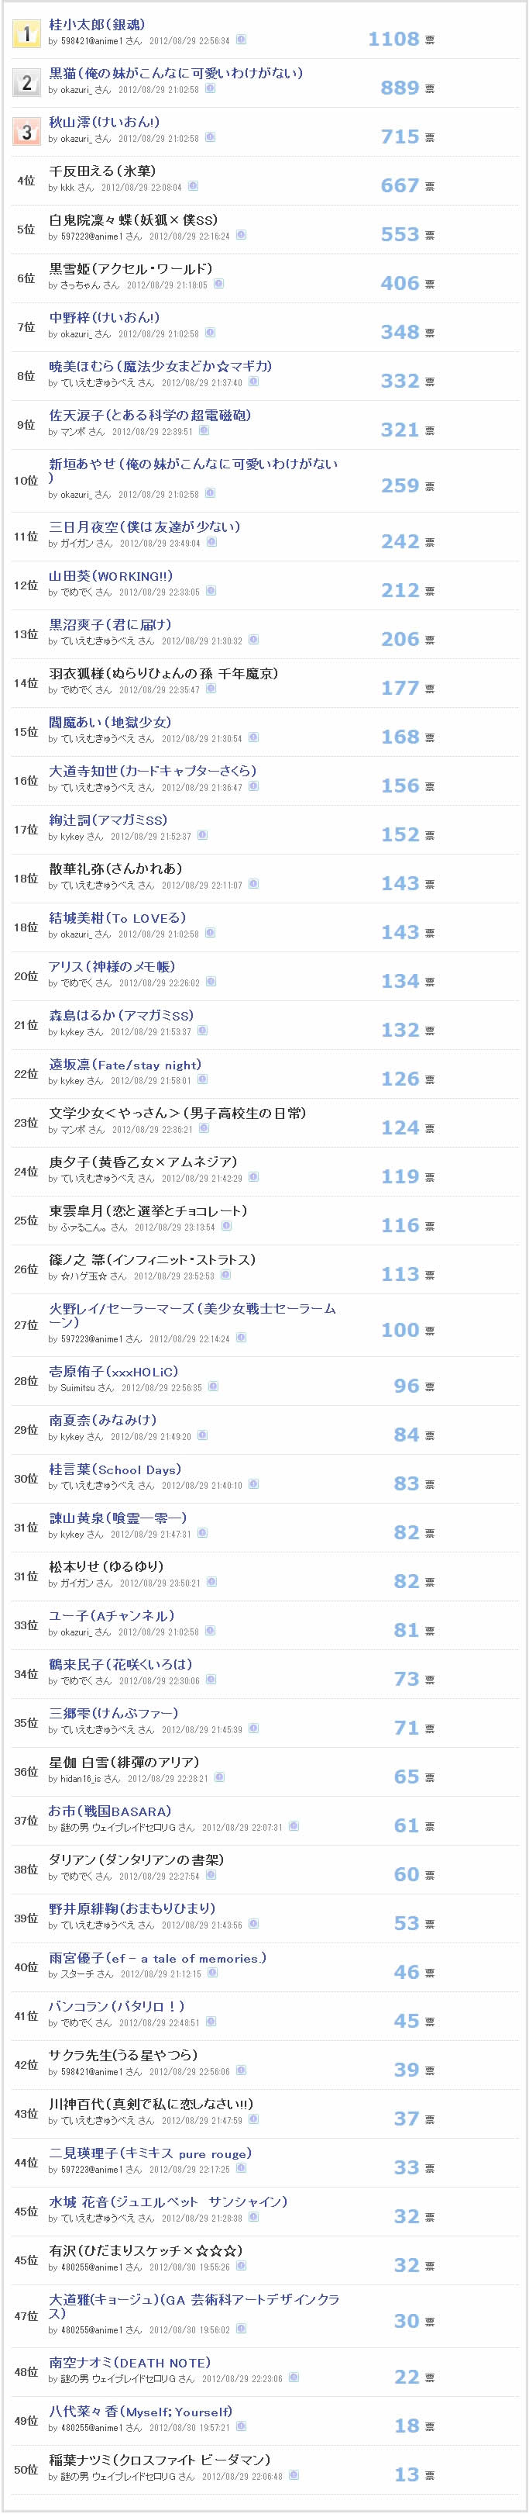Click the small icon after 稲葉ナツミ's timestamp
Viewport: 529px width, 2514px height.
click(x=295, y=2476)
